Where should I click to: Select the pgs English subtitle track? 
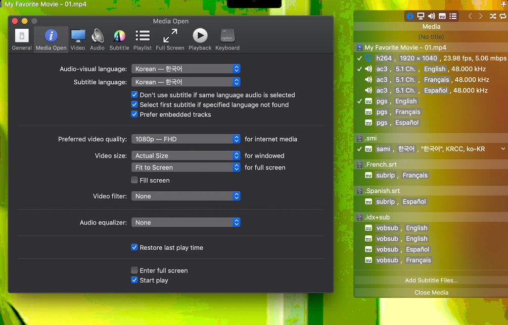tap(431, 101)
